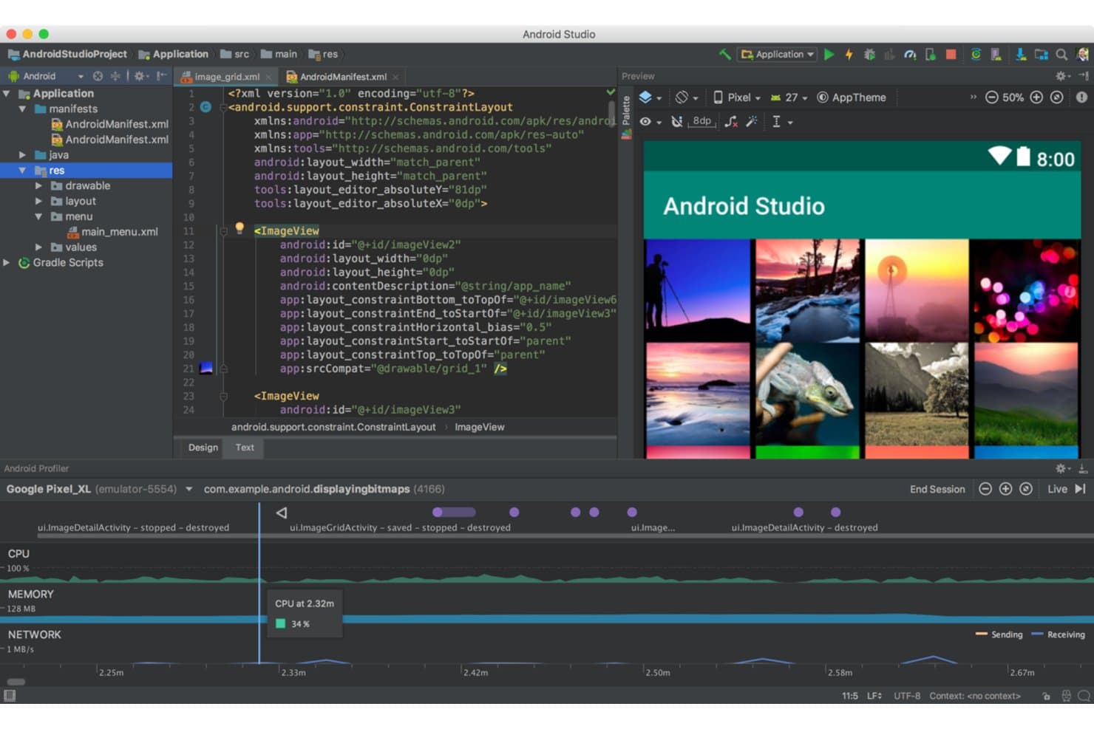Switch to the AndroidManifest.xml editor tab
The width and height of the screenshot is (1094, 729).
point(343,77)
